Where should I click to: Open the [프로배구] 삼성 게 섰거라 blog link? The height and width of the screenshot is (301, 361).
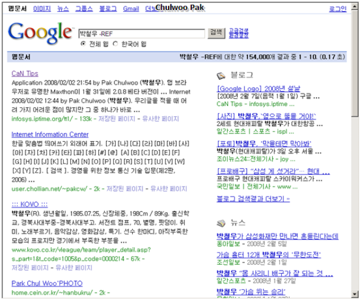(273, 171)
